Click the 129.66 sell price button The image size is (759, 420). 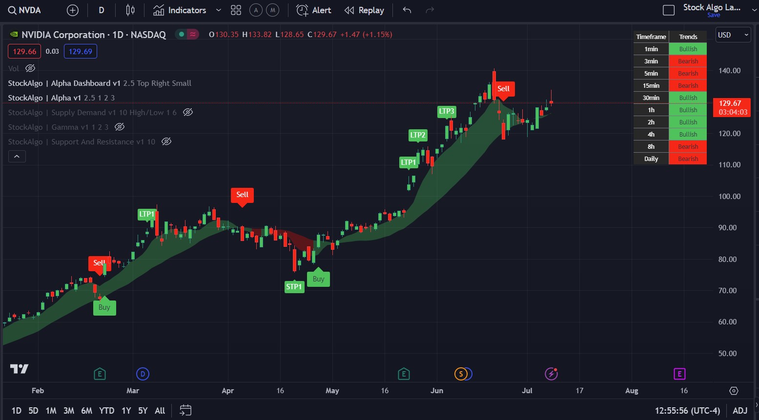click(24, 51)
